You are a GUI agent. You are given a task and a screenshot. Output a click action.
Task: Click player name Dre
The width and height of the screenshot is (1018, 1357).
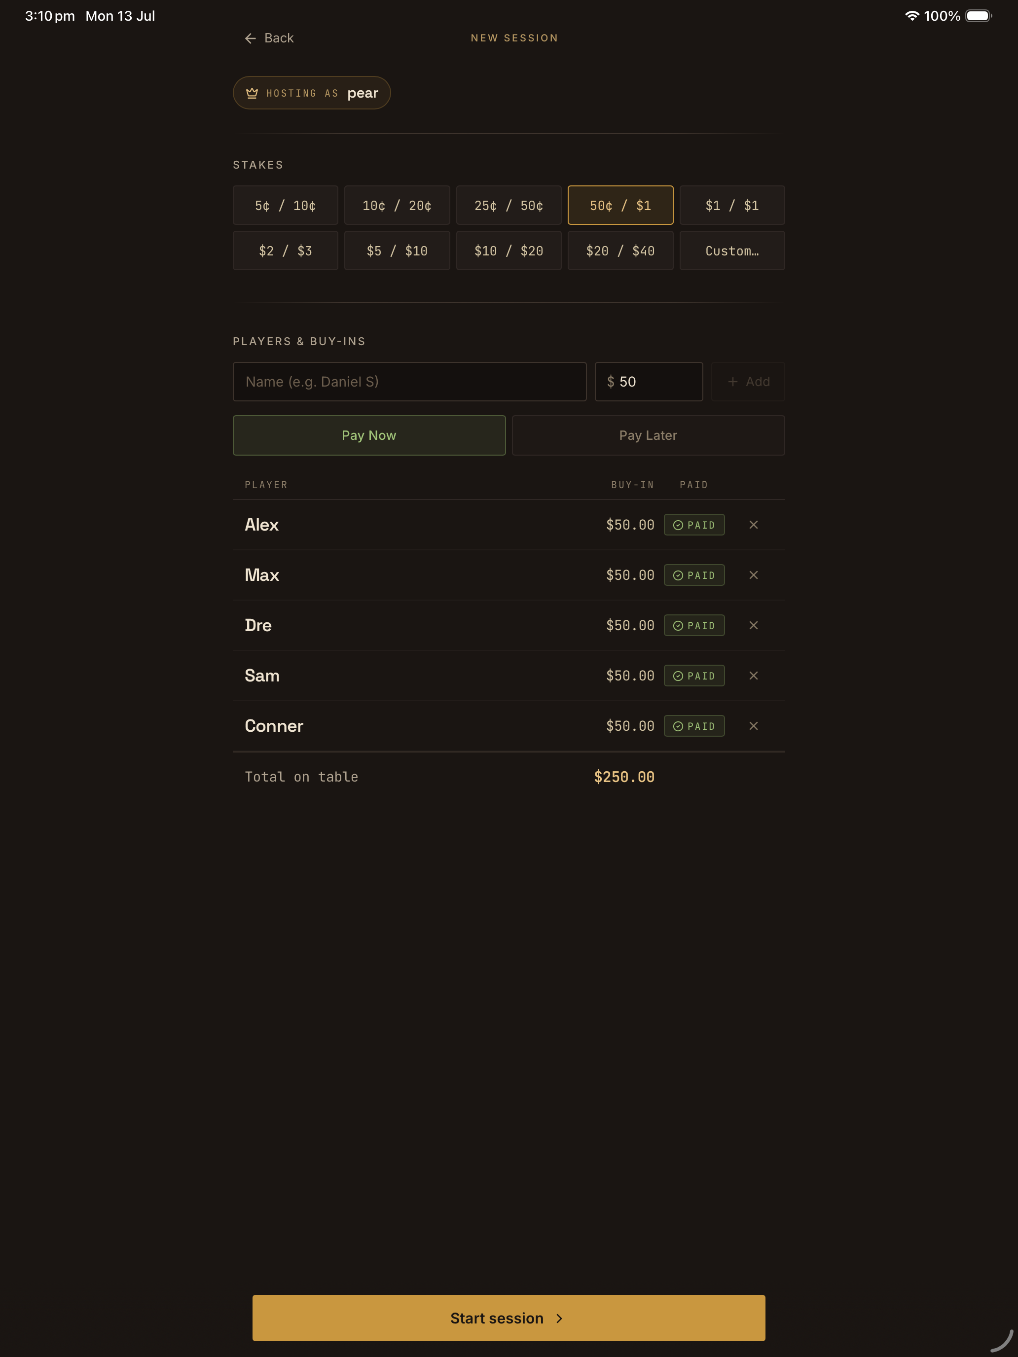[258, 626]
